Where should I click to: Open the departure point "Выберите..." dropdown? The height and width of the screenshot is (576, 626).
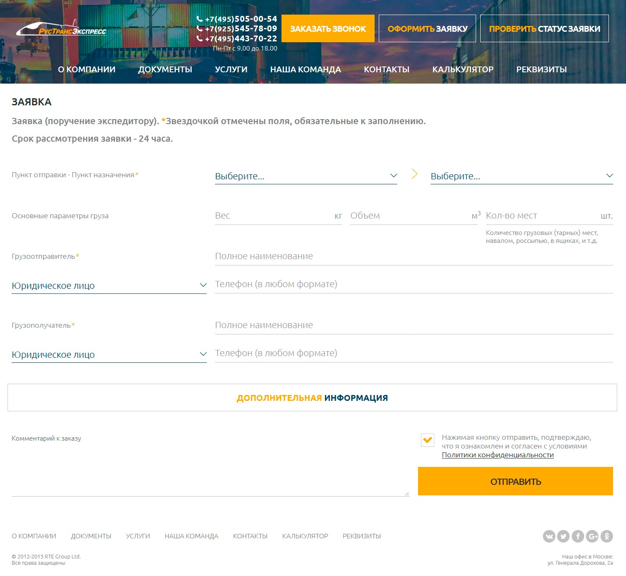click(306, 176)
